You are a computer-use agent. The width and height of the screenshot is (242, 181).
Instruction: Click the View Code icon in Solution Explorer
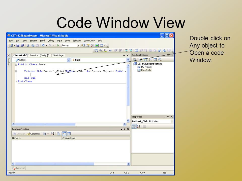click(x=151, y=59)
